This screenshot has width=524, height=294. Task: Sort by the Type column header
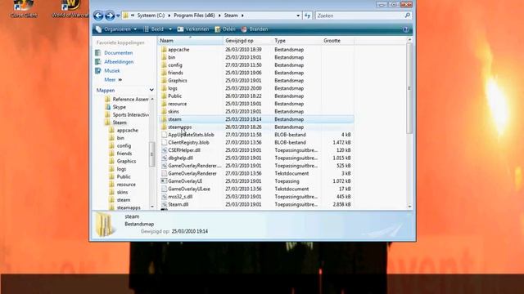(296, 40)
